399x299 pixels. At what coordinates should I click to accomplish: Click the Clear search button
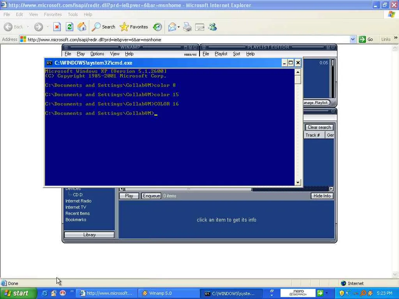(x=320, y=127)
